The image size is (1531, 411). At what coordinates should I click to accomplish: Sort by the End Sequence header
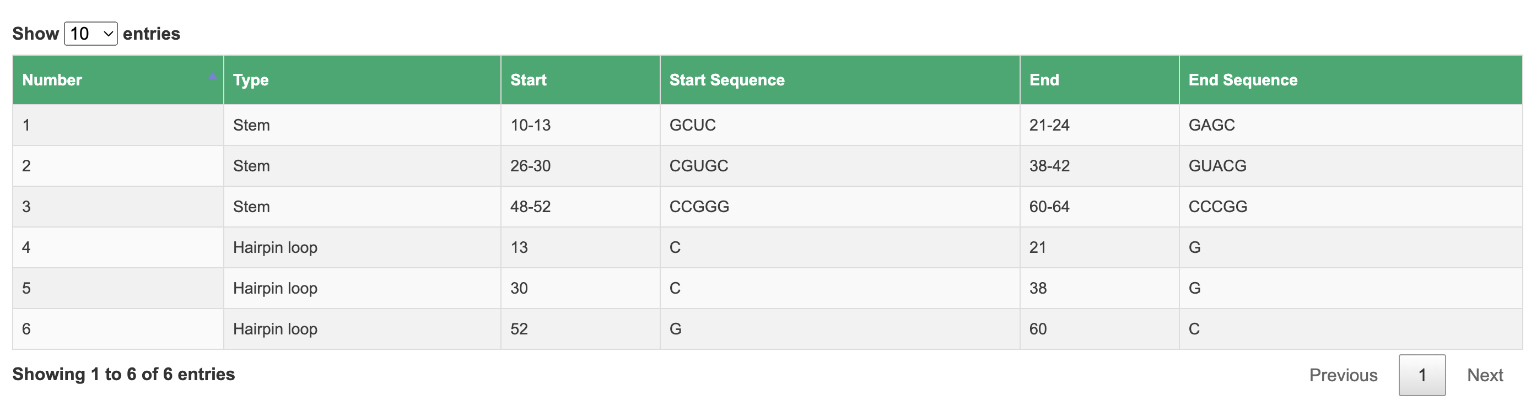[x=1350, y=80]
